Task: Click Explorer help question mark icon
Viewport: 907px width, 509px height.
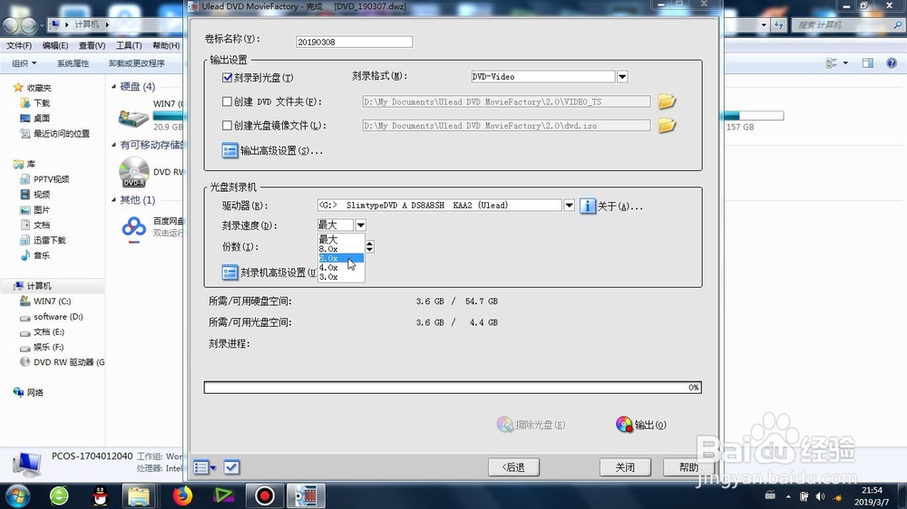Action: click(892, 63)
